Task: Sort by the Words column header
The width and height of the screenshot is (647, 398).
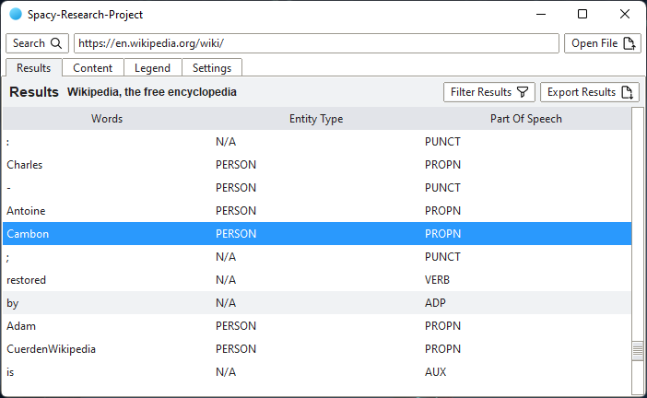Action: 107,119
